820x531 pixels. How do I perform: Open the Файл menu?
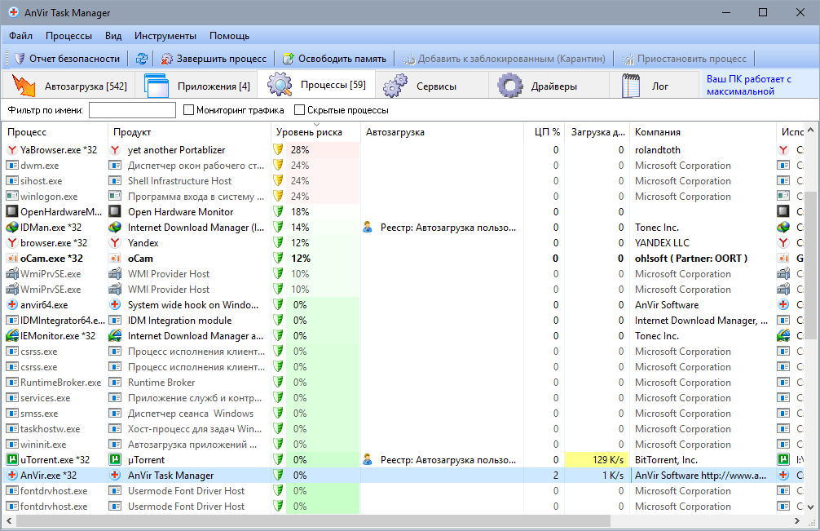click(x=21, y=36)
